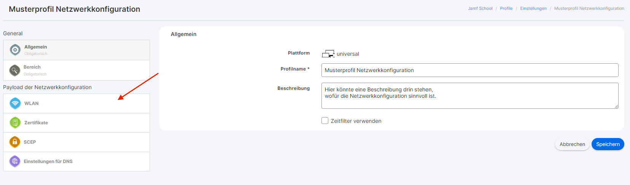Select the Zertifikate payload entry
The image size is (630, 185).
pyautogui.click(x=76, y=123)
